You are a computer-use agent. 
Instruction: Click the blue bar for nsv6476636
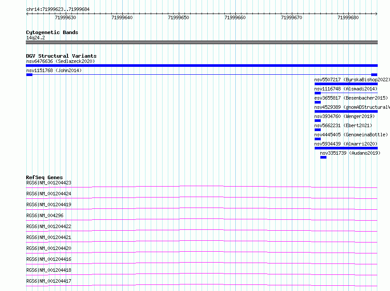tap(202, 66)
